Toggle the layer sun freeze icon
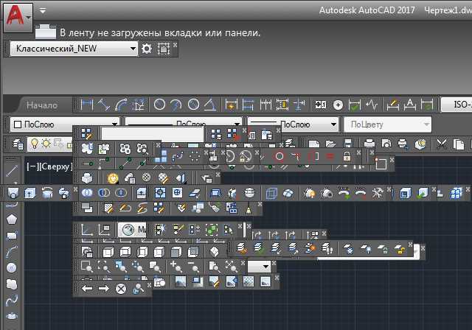Image resolution: width=472 pixels, height=330 pixels. click(x=46, y=143)
